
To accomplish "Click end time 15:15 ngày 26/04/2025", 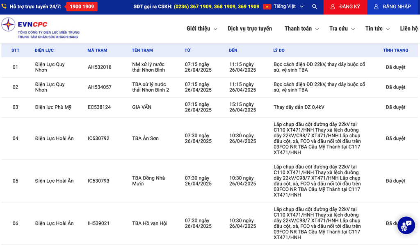I will click(243, 107).
